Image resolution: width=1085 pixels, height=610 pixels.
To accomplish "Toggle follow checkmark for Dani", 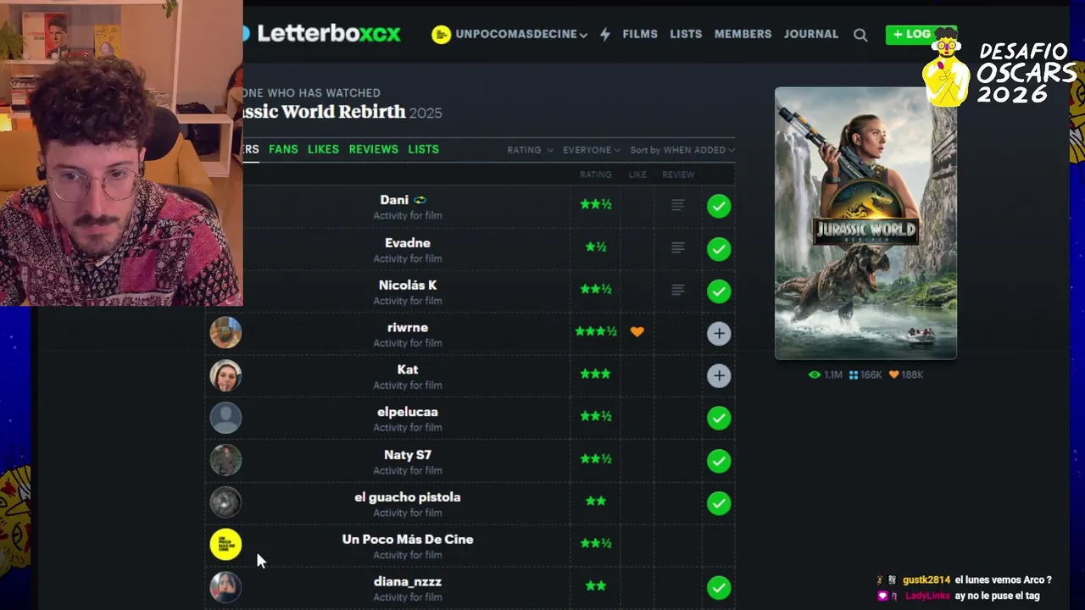I will [x=719, y=206].
